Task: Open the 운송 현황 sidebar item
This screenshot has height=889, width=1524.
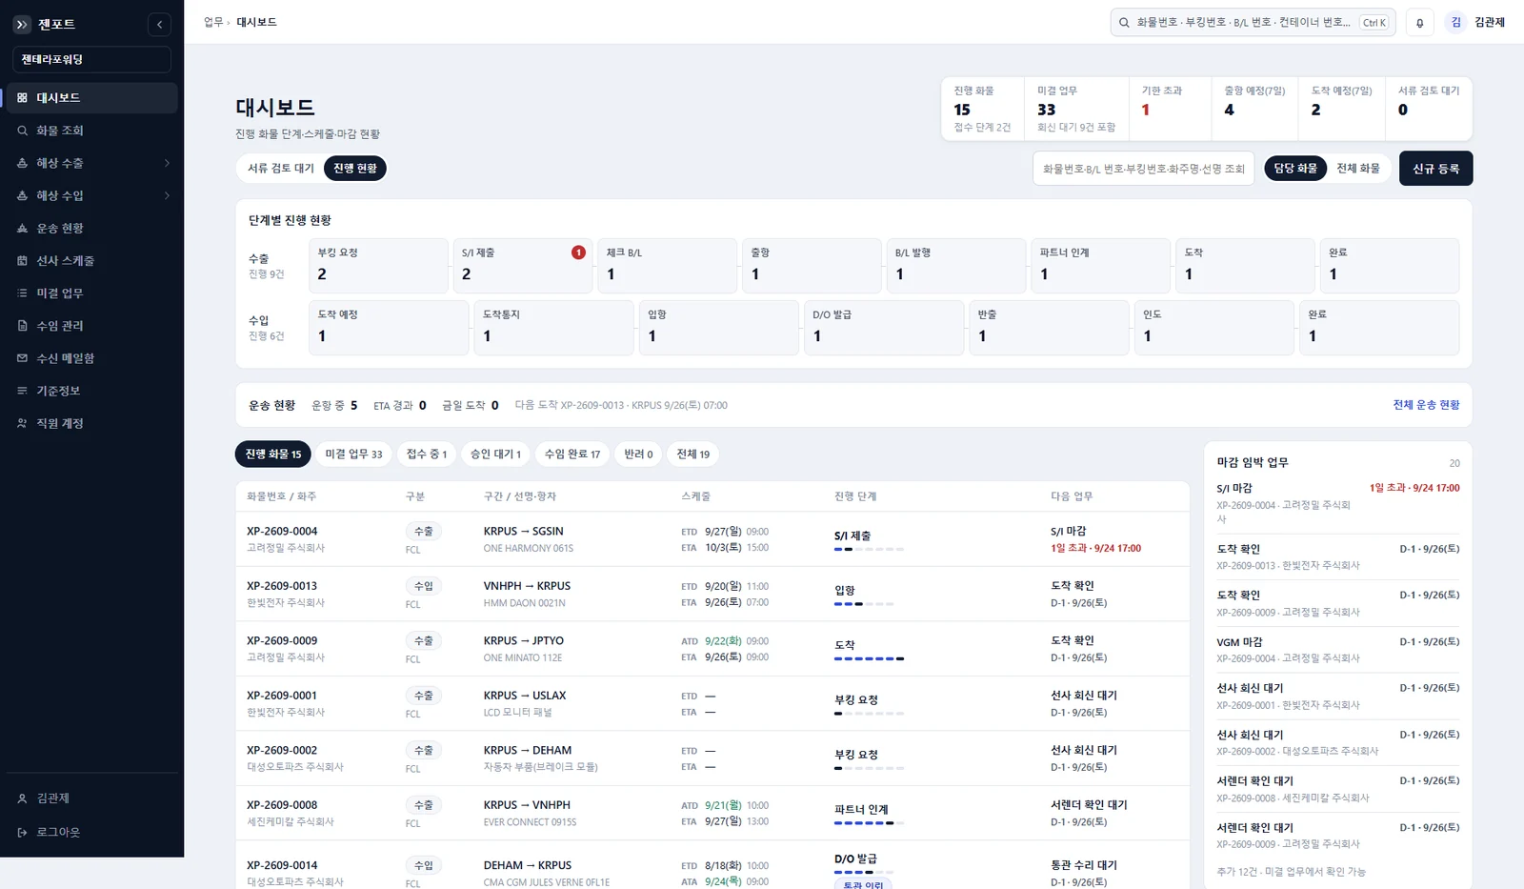Action: pos(91,229)
